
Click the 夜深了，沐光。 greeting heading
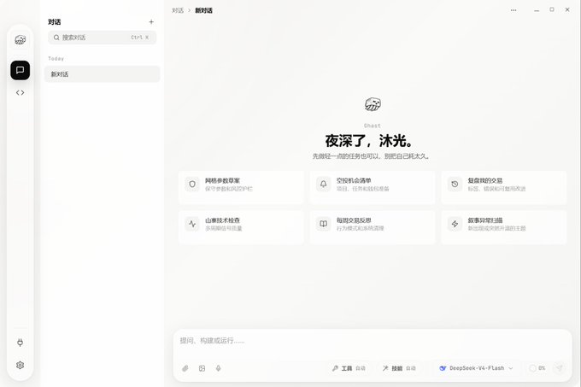[x=369, y=141]
